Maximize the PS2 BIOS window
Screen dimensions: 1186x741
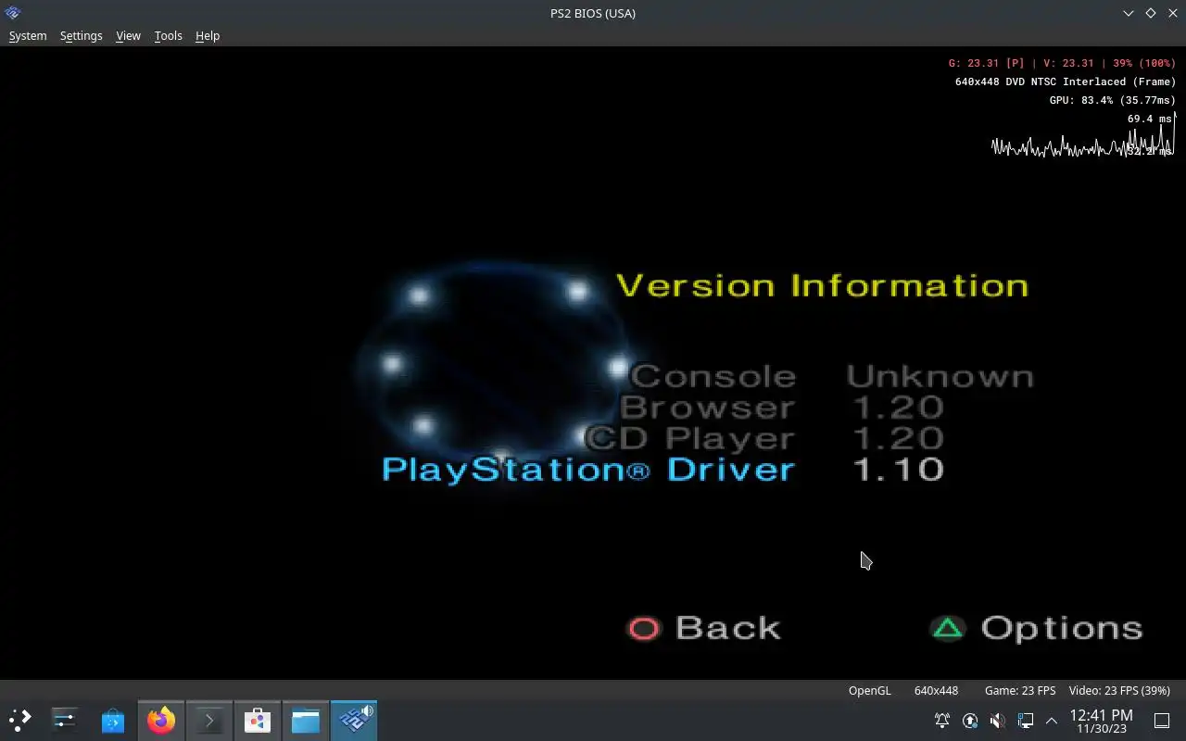[x=1151, y=13]
